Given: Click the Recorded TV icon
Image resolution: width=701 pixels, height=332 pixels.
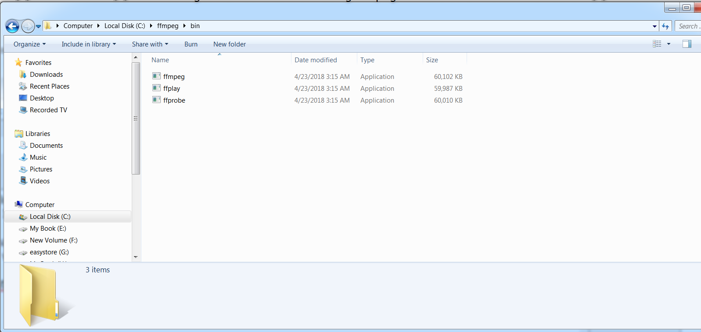Looking at the screenshot, I should point(23,110).
